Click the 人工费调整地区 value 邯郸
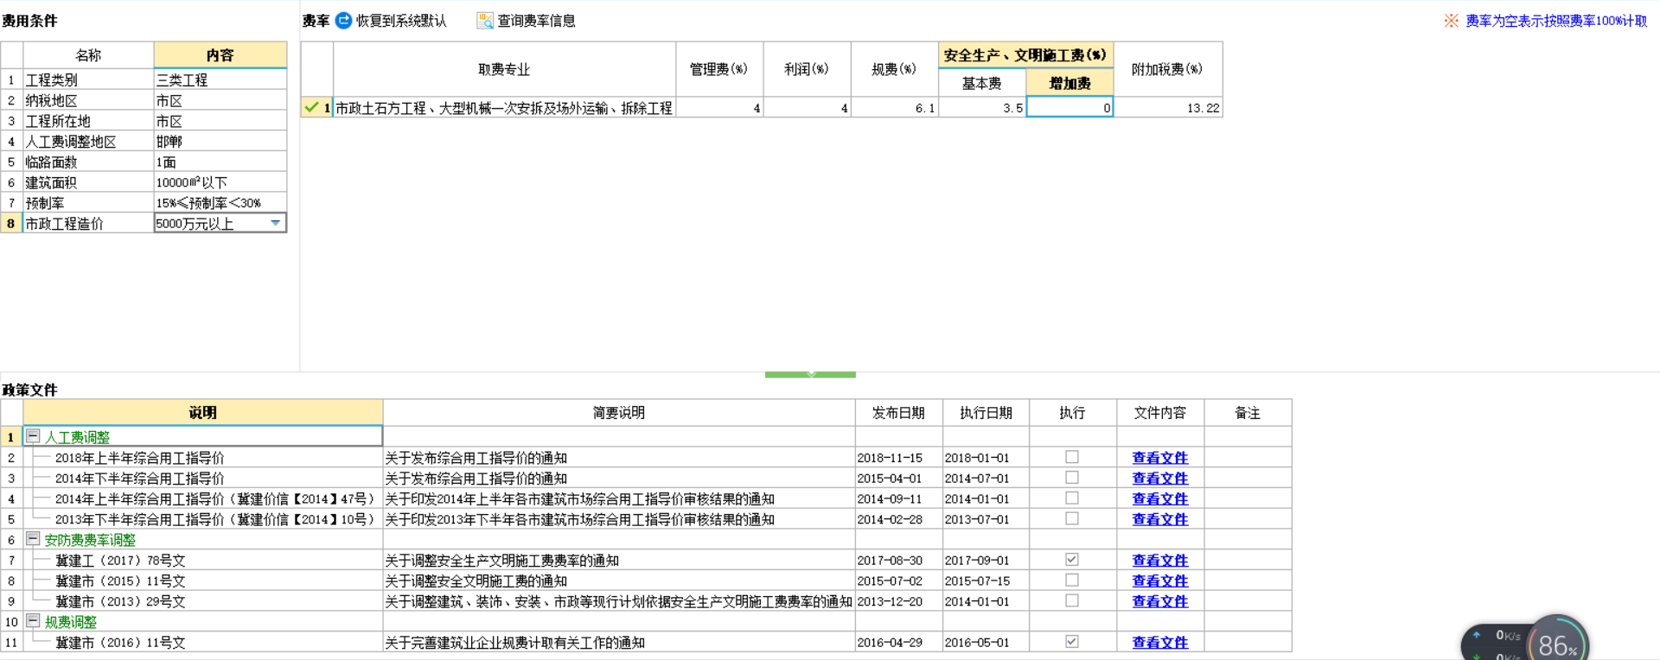The height and width of the screenshot is (660, 1660). point(220,141)
